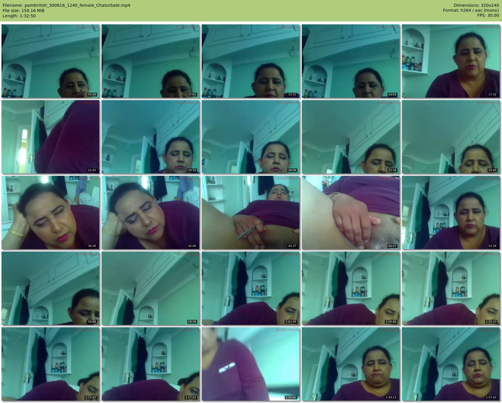Open the frame labeled 56:08
The width and height of the screenshot is (502, 403).
(x=50, y=288)
